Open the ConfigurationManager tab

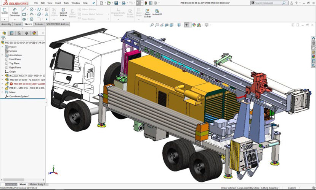(19, 33)
